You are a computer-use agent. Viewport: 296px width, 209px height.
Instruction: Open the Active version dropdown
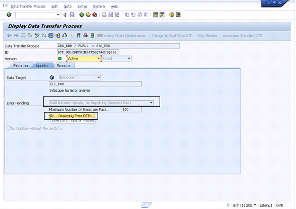point(99,59)
